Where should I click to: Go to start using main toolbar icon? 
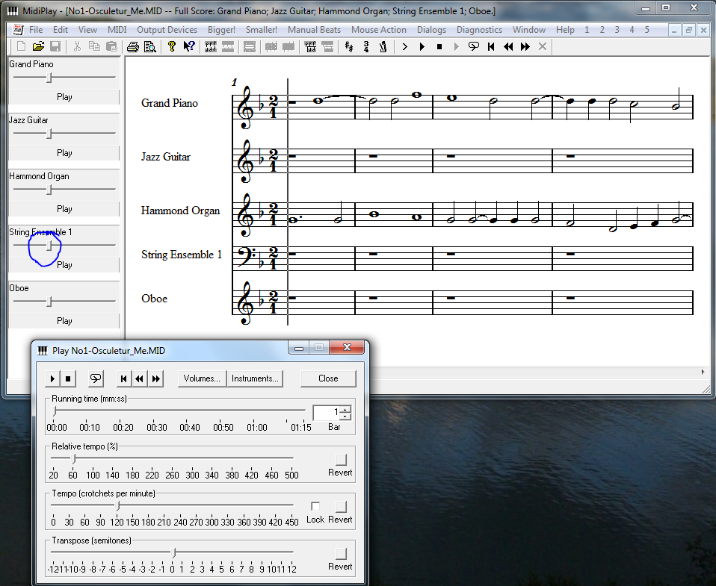pos(491,46)
